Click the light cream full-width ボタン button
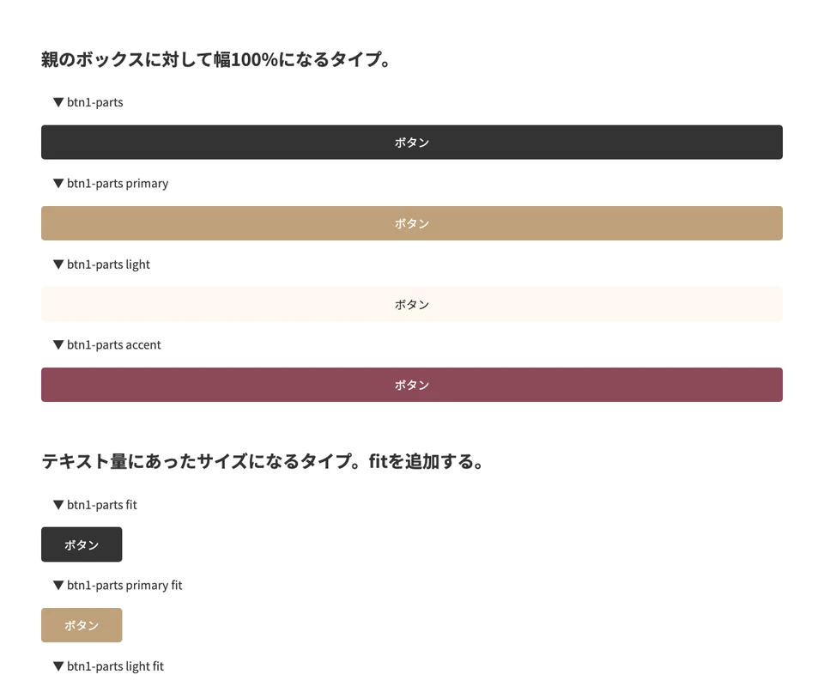The height and width of the screenshot is (687, 824). pyautogui.click(x=412, y=304)
